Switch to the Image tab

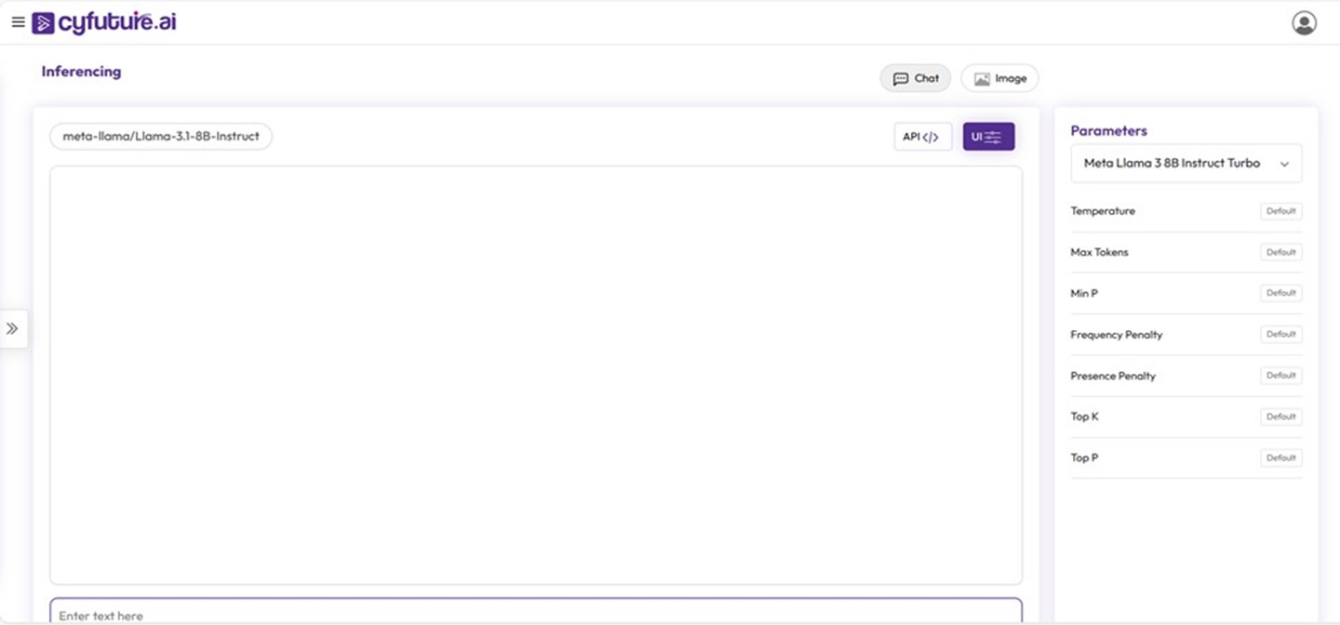[999, 79]
